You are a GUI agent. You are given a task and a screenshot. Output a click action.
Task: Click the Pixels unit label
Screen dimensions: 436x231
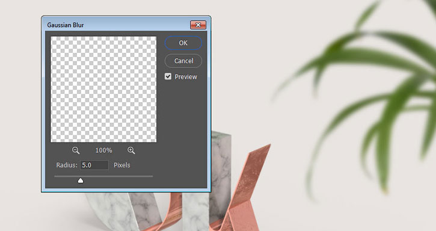pos(122,165)
